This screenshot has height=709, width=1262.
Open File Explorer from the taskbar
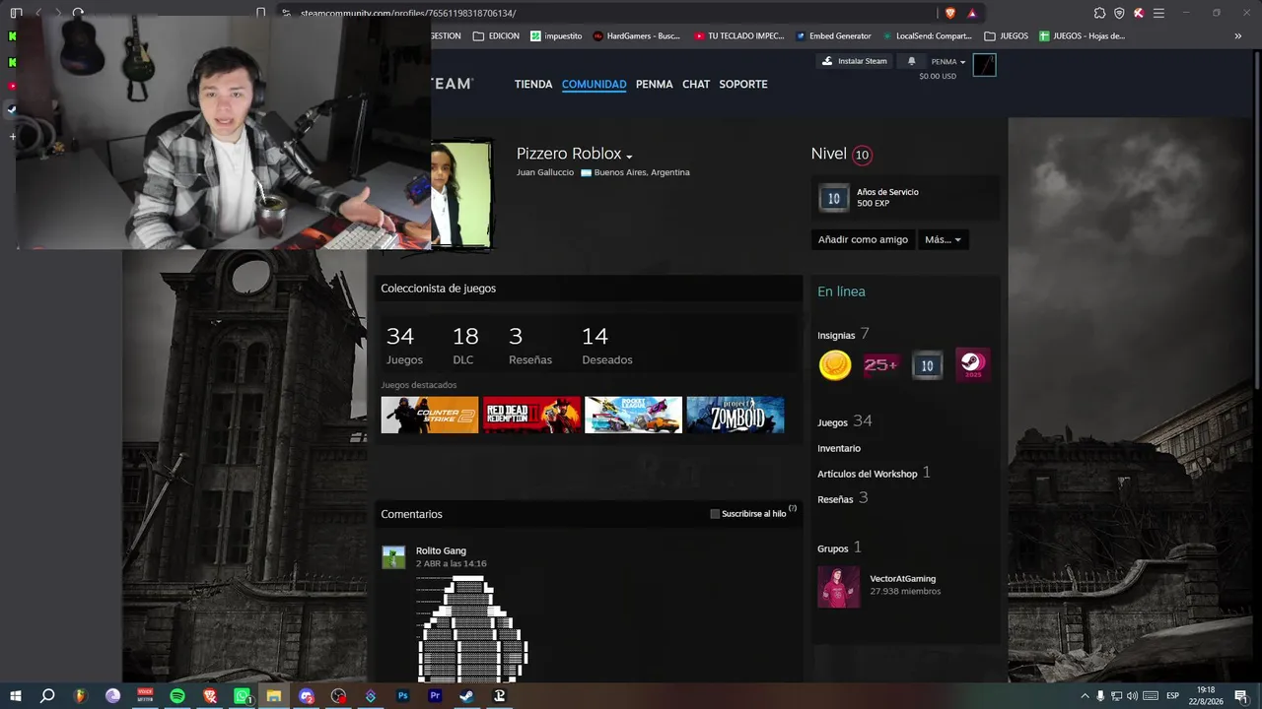(274, 696)
